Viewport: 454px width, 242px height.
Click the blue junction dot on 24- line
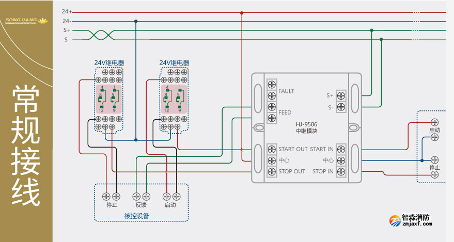click(136, 21)
